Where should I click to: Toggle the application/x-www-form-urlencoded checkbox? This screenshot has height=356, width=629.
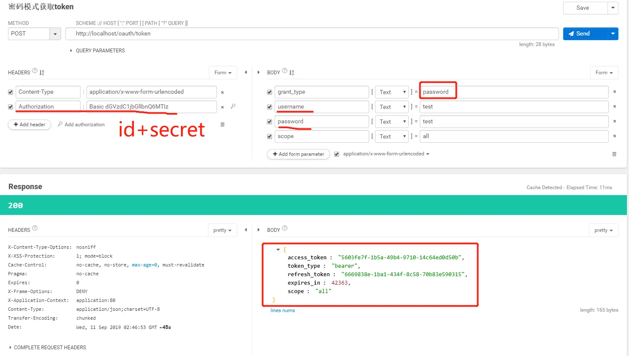[x=337, y=154]
